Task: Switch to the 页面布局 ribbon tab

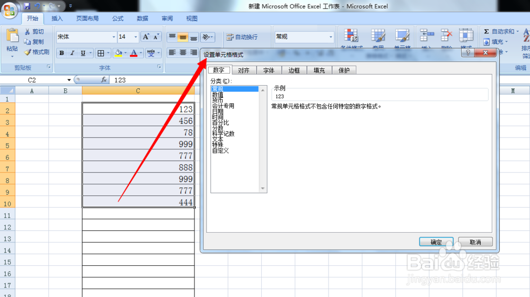Action: pyautogui.click(x=87, y=19)
